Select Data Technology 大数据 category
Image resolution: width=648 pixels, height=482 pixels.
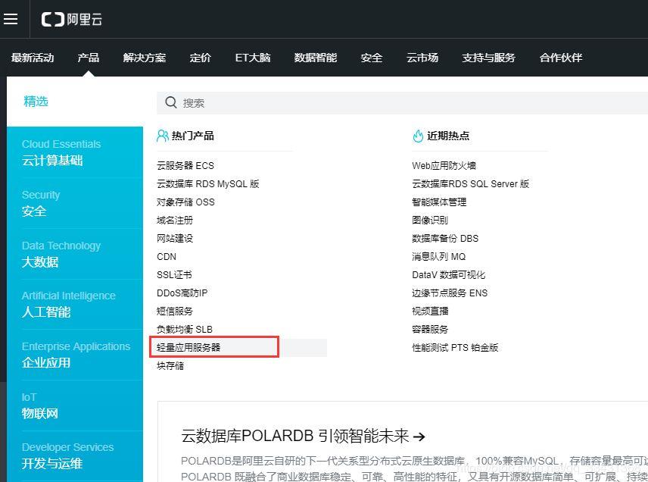tap(75, 254)
